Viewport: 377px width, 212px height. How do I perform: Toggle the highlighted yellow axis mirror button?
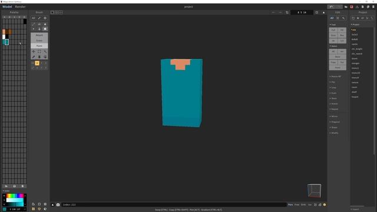[37, 63]
